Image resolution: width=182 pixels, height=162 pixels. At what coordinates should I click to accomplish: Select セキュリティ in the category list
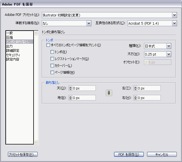pos(19,55)
